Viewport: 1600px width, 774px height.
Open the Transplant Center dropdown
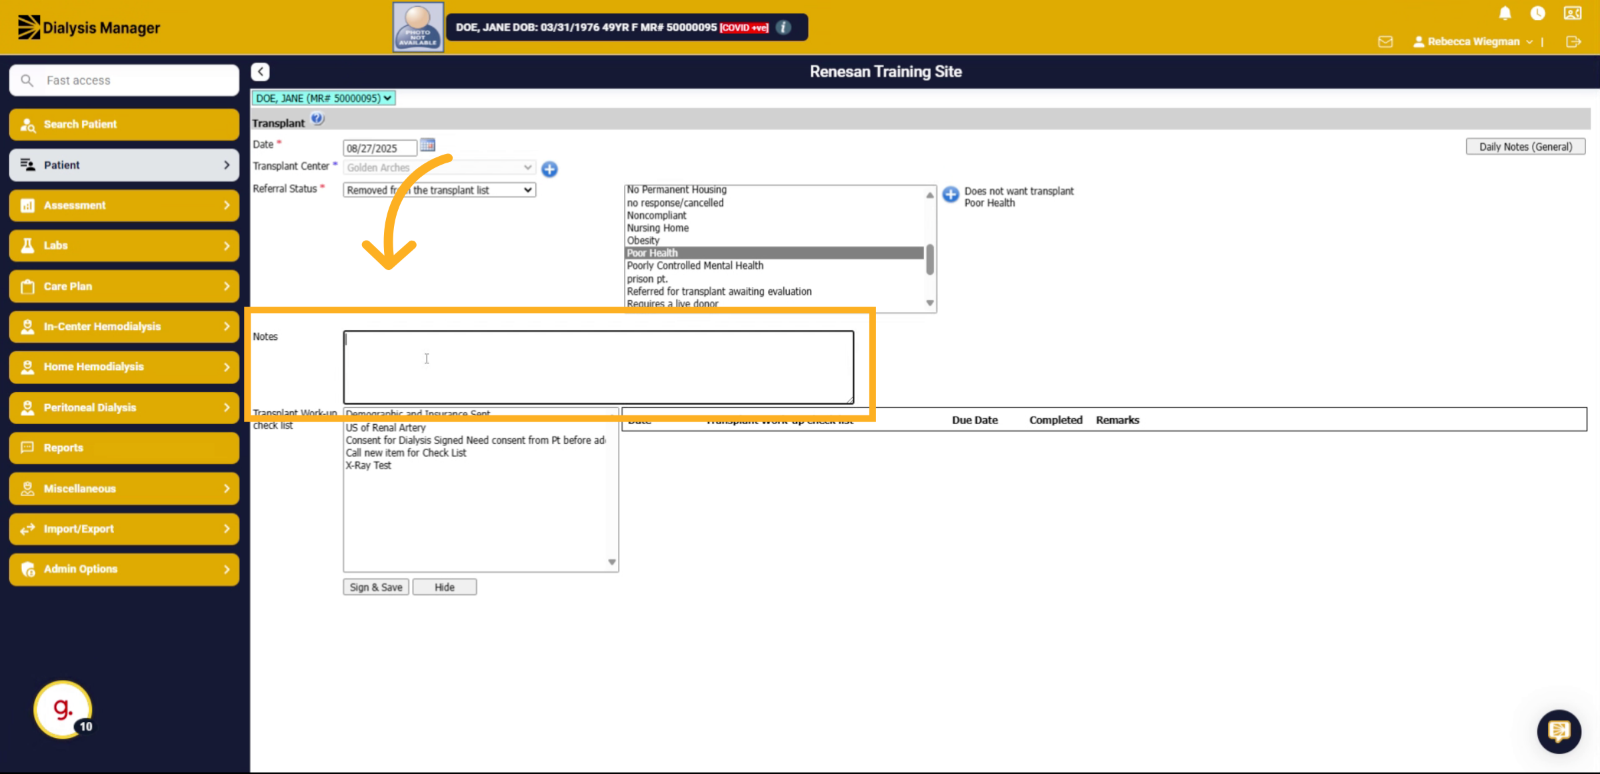click(x=439, y=167)
